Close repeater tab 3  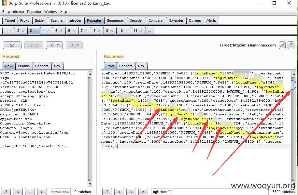[36, 31]
